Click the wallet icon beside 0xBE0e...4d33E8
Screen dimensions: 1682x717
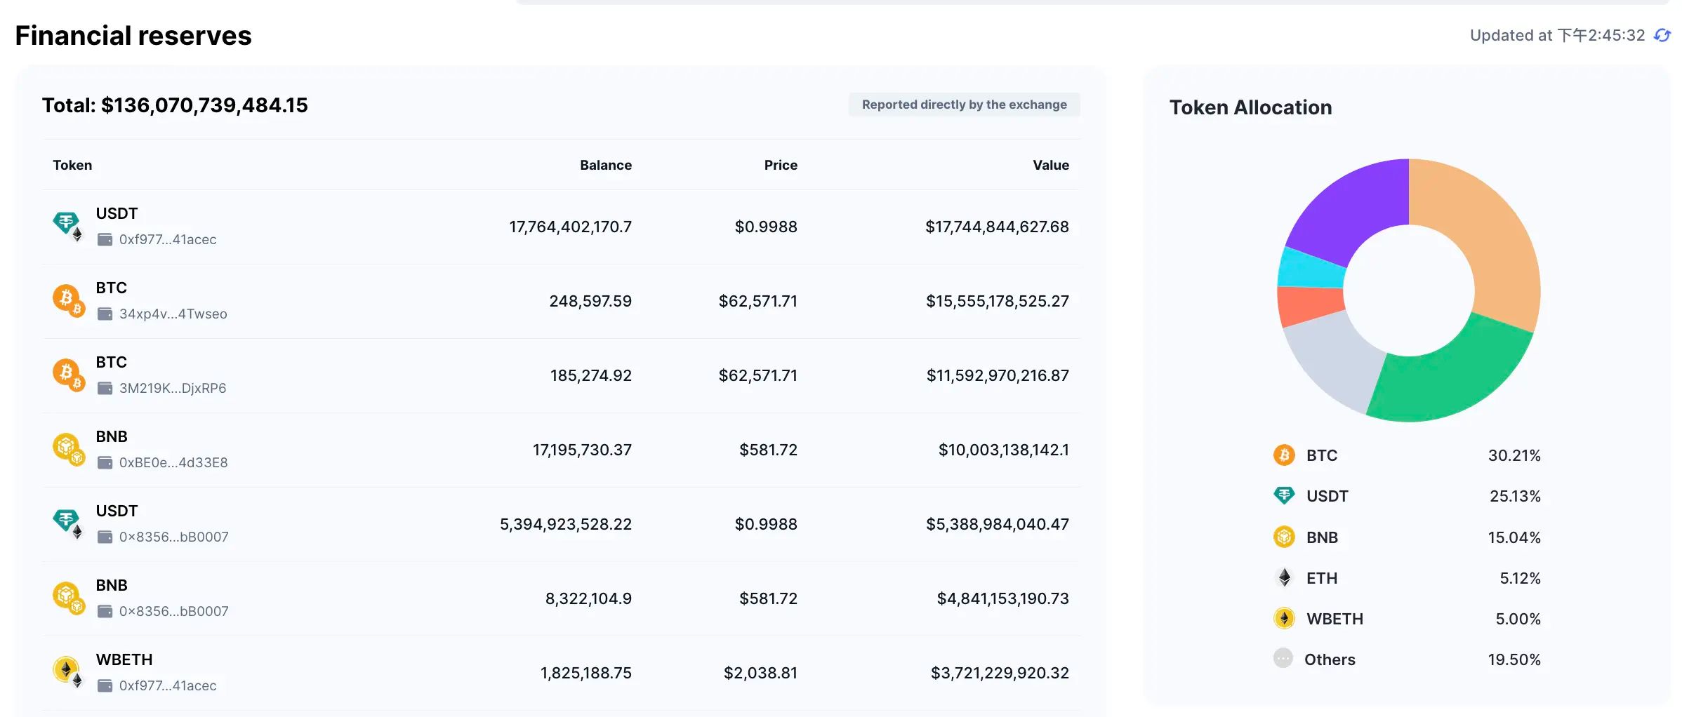click(x=105, y=463)
